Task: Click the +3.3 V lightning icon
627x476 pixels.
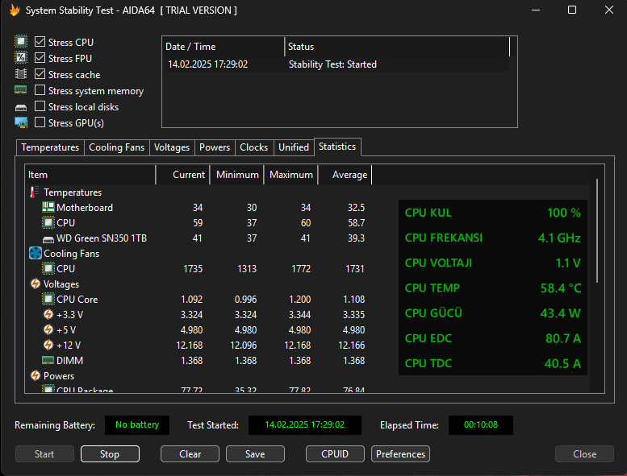Action: [48, 314]
